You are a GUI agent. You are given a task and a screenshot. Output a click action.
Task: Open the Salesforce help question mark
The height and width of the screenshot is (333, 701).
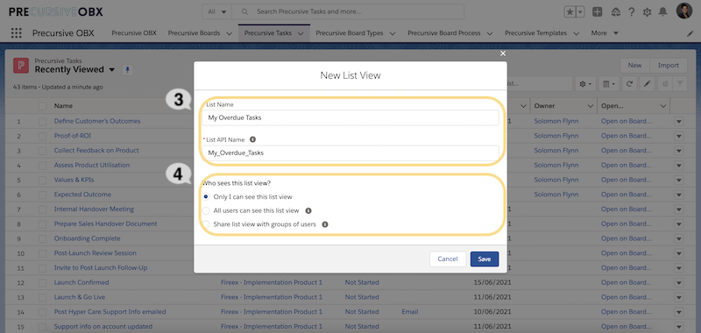pyautogui.click(x=631, y=12)
